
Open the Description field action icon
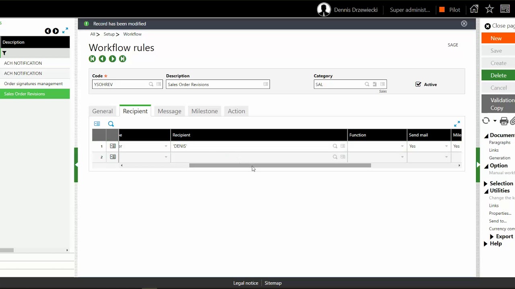266,84
